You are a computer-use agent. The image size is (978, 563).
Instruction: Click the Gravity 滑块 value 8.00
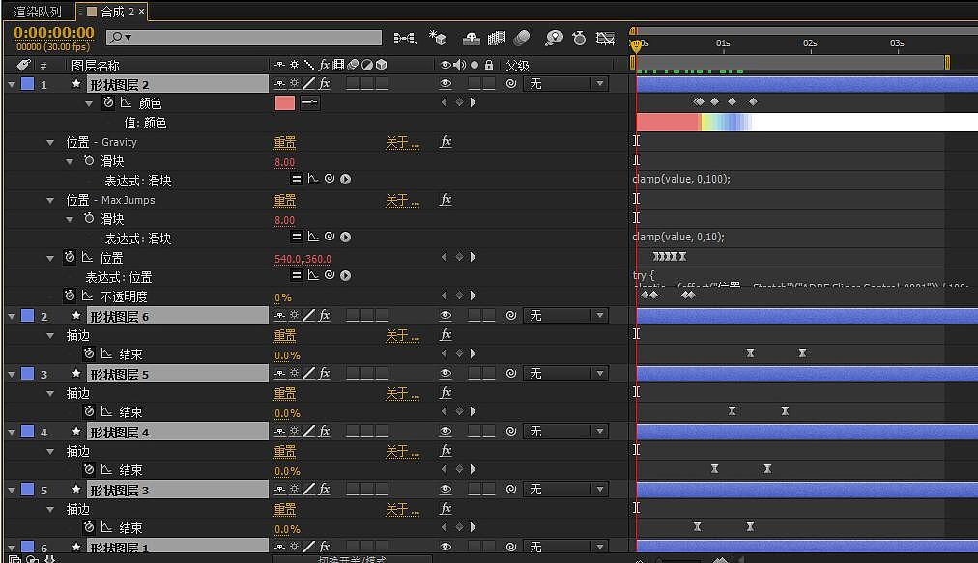(x=284, y=163)
